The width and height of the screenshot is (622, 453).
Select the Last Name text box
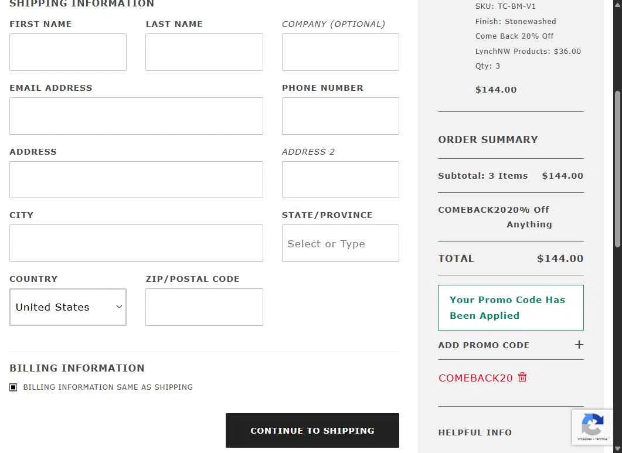pos(204,52)
